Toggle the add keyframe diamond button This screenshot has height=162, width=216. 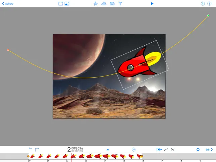134,150
